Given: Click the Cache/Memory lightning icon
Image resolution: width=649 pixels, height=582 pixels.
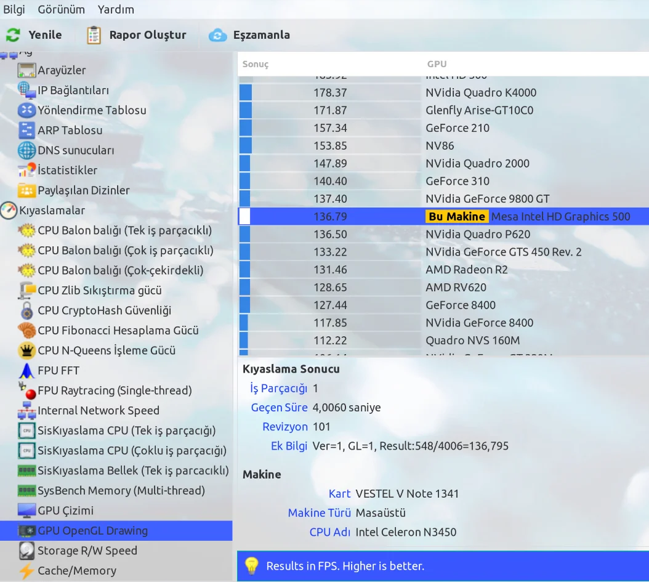Looking at the screenshot, I should coord(27,571).
